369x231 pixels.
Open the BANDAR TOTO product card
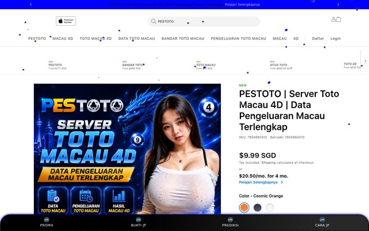[x=133, y=65]
